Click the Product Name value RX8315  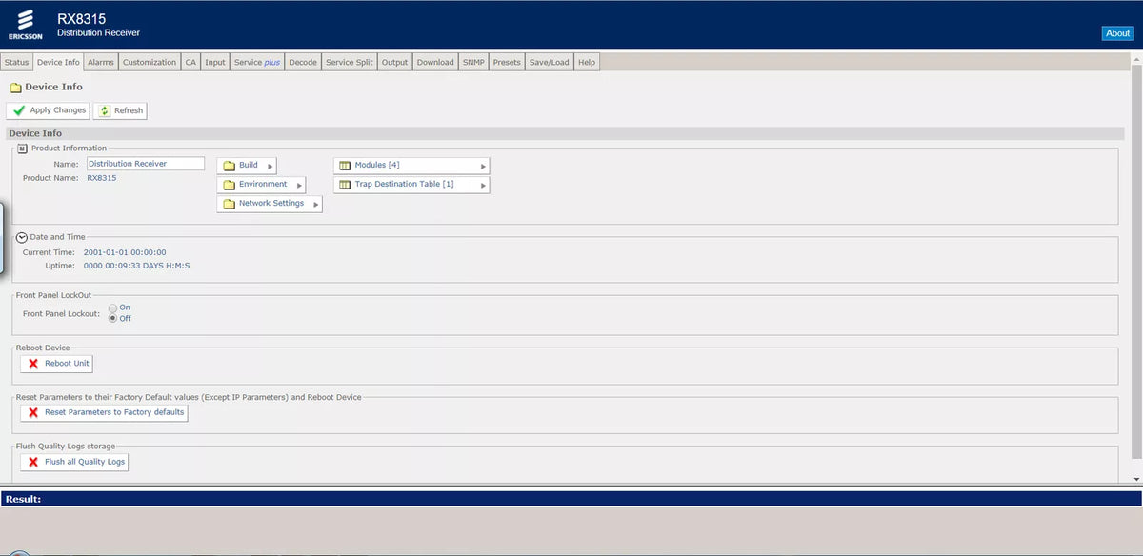(102, 178)
